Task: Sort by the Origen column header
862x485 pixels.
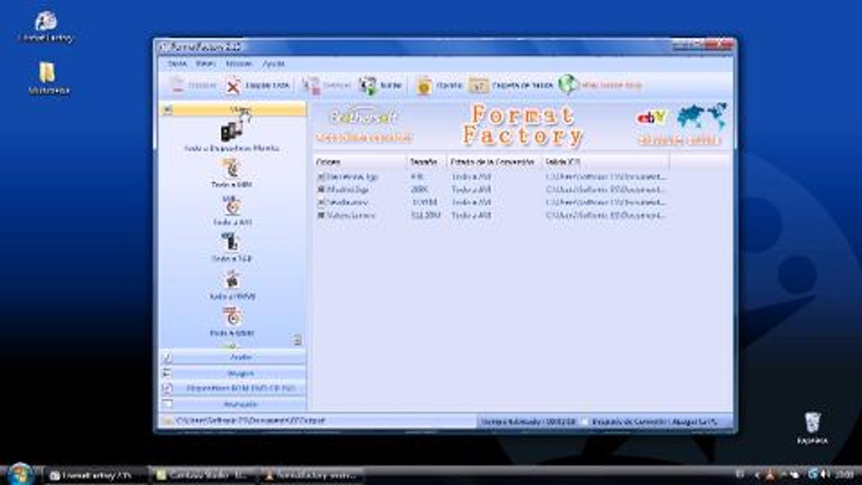Action: click(x=360, y=162)
